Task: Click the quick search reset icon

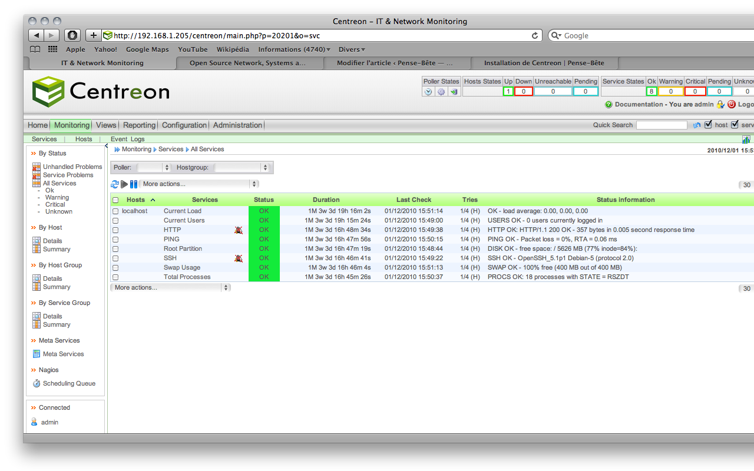Action: coord(697,125)
